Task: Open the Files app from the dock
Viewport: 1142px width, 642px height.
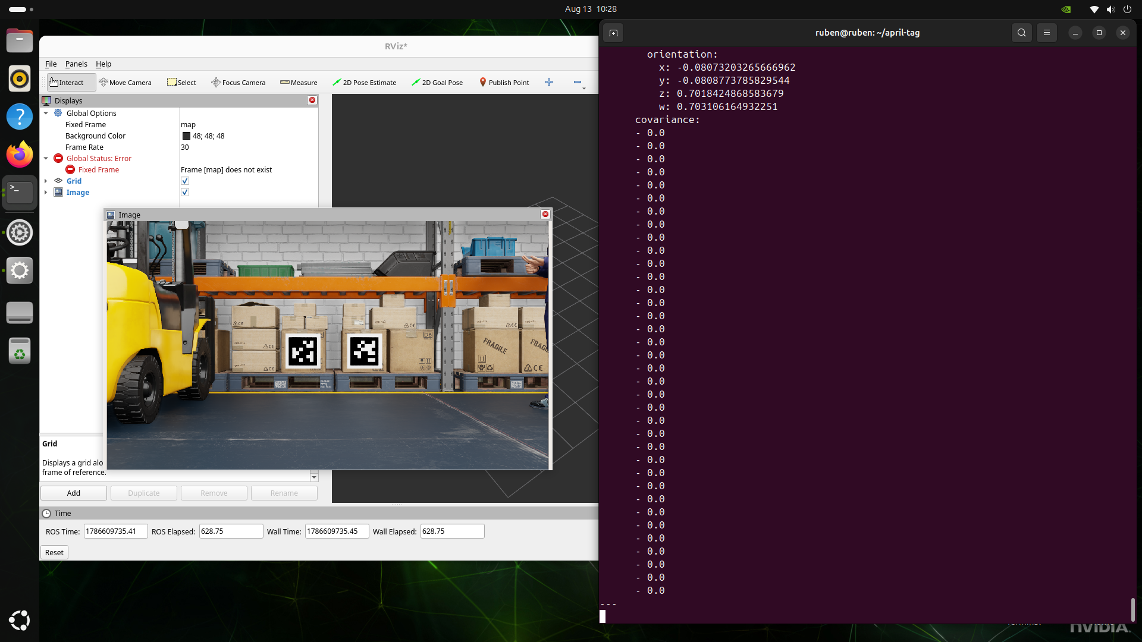Action: [20, 41]
